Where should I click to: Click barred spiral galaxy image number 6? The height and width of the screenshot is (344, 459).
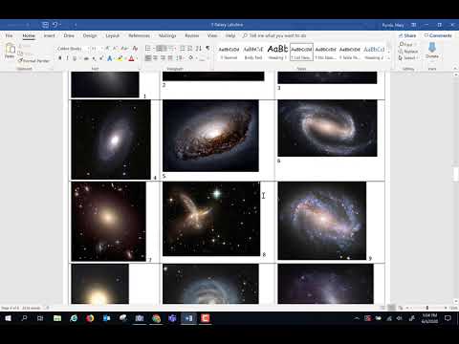[x=327, y=128]
